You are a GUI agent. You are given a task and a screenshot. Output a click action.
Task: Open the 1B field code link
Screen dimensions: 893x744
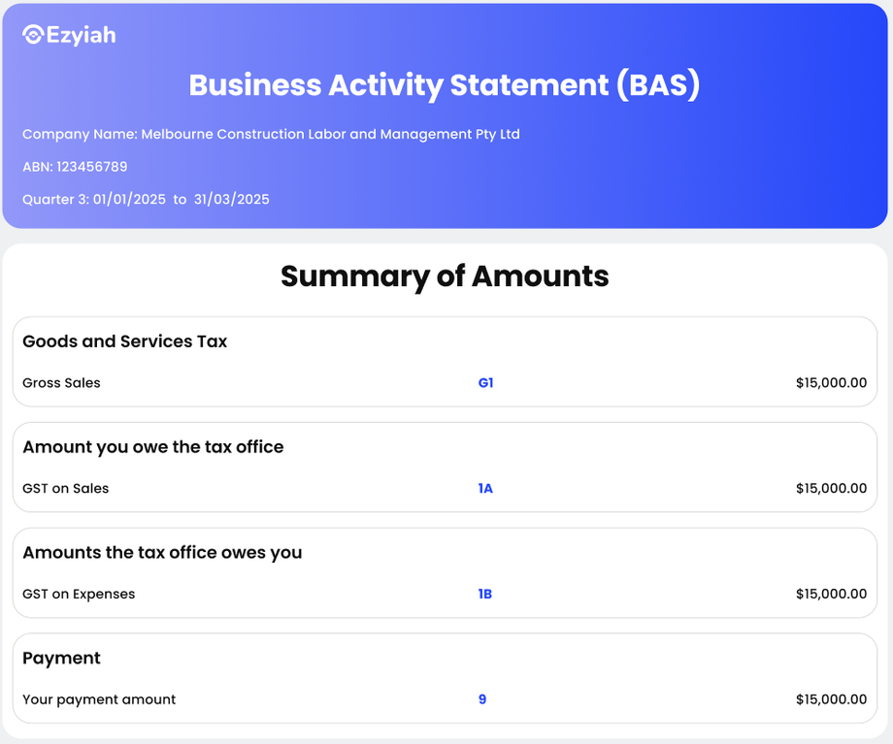click(485, 595)
